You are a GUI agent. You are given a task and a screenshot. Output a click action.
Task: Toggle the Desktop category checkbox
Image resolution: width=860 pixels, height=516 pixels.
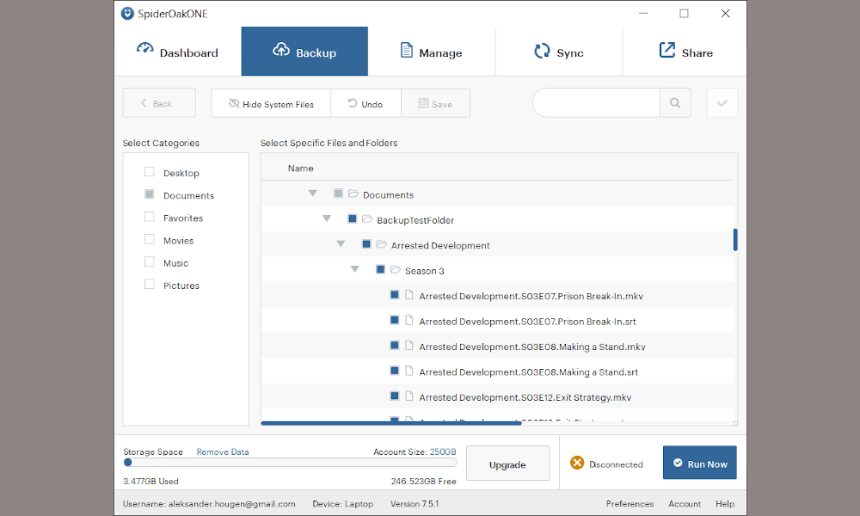click(x=149, y=172)
